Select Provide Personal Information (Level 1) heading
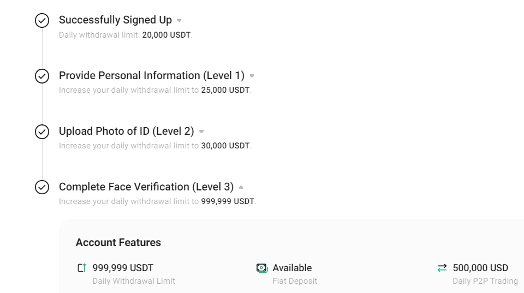 pyautogui.click(x=152, y=75)
